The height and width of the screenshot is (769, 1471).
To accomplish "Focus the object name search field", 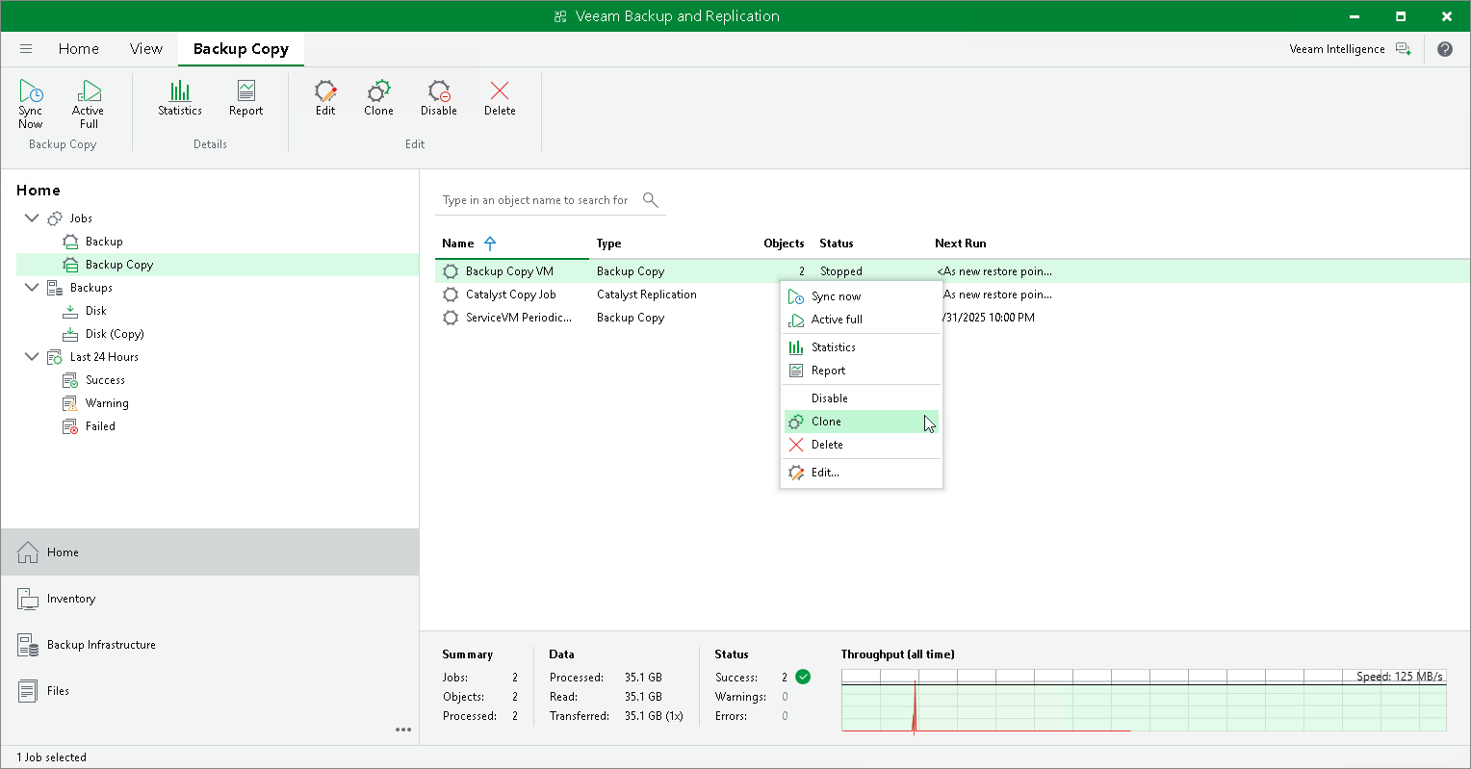I will coord(535,200).
